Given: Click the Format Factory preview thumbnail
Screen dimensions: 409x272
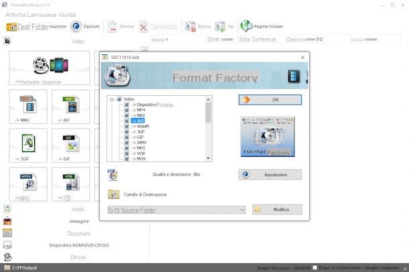Looking at the screenshot, I should [268, 137].
